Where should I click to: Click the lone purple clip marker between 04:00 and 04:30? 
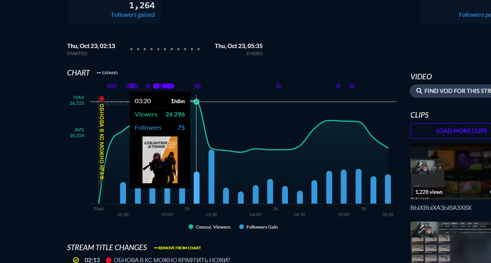(279, 86)
